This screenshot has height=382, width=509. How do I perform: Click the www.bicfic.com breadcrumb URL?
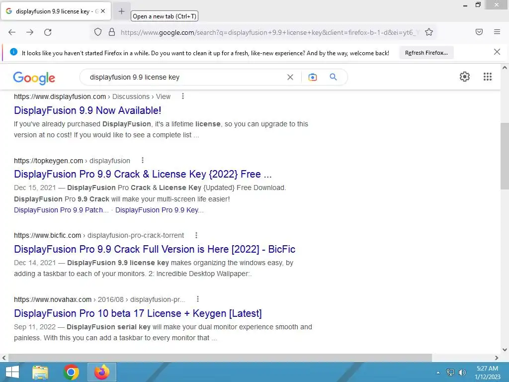click(x=47, y=235)
